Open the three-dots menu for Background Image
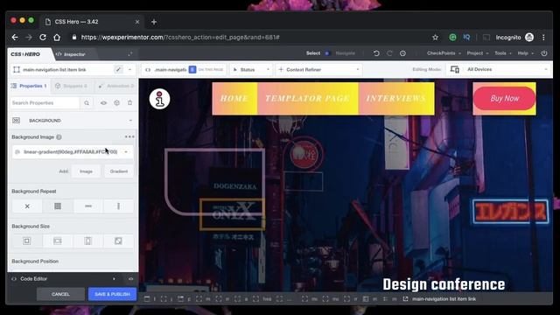The width and height of the screenshot is (560, 315). click(129, 136)
